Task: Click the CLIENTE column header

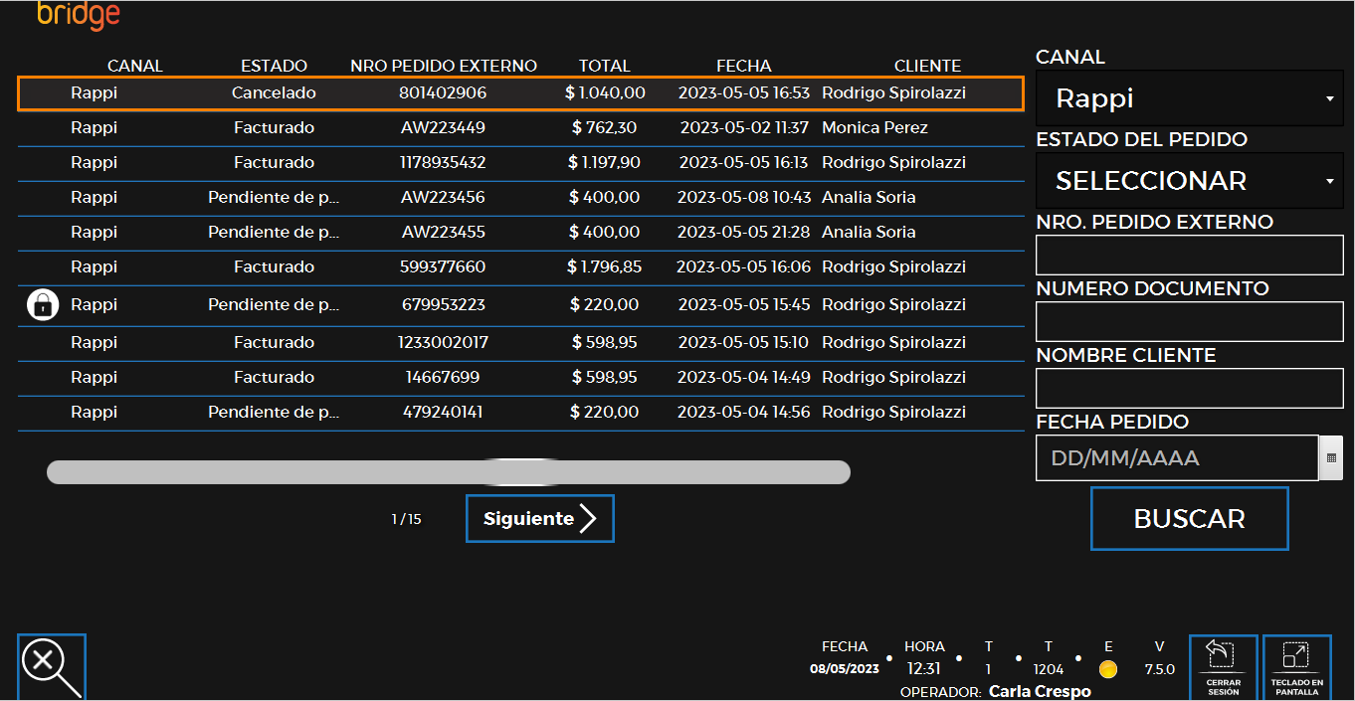Action: tap(928, 66)
